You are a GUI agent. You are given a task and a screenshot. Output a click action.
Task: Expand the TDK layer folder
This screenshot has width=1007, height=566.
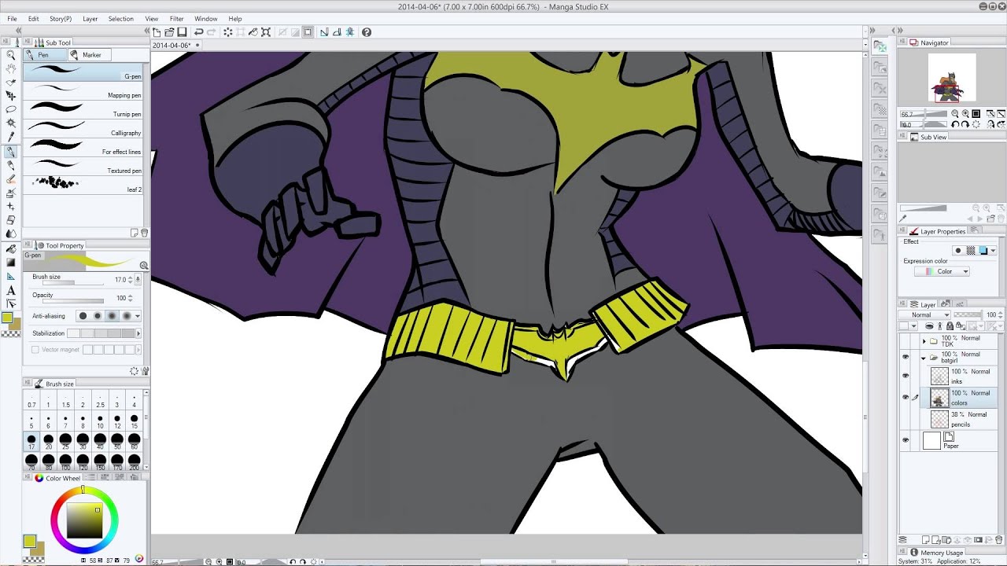[924, 341]
